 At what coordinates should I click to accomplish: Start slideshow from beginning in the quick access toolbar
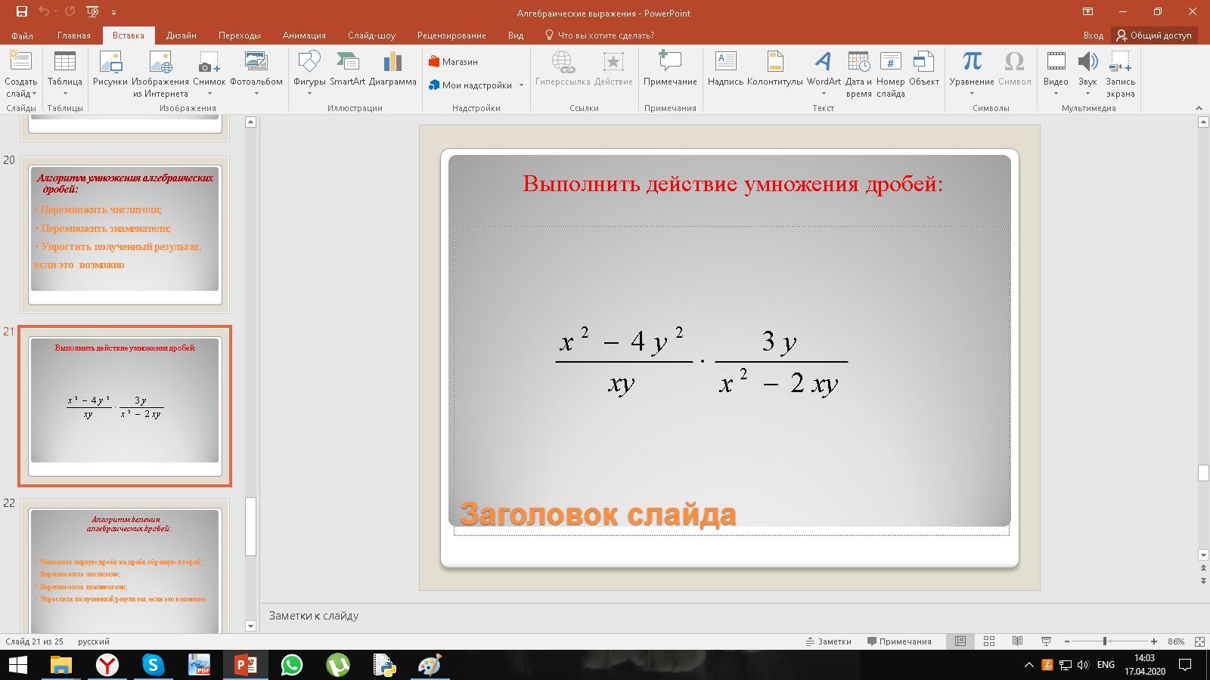pyautogui.click(x=92, y=12)
